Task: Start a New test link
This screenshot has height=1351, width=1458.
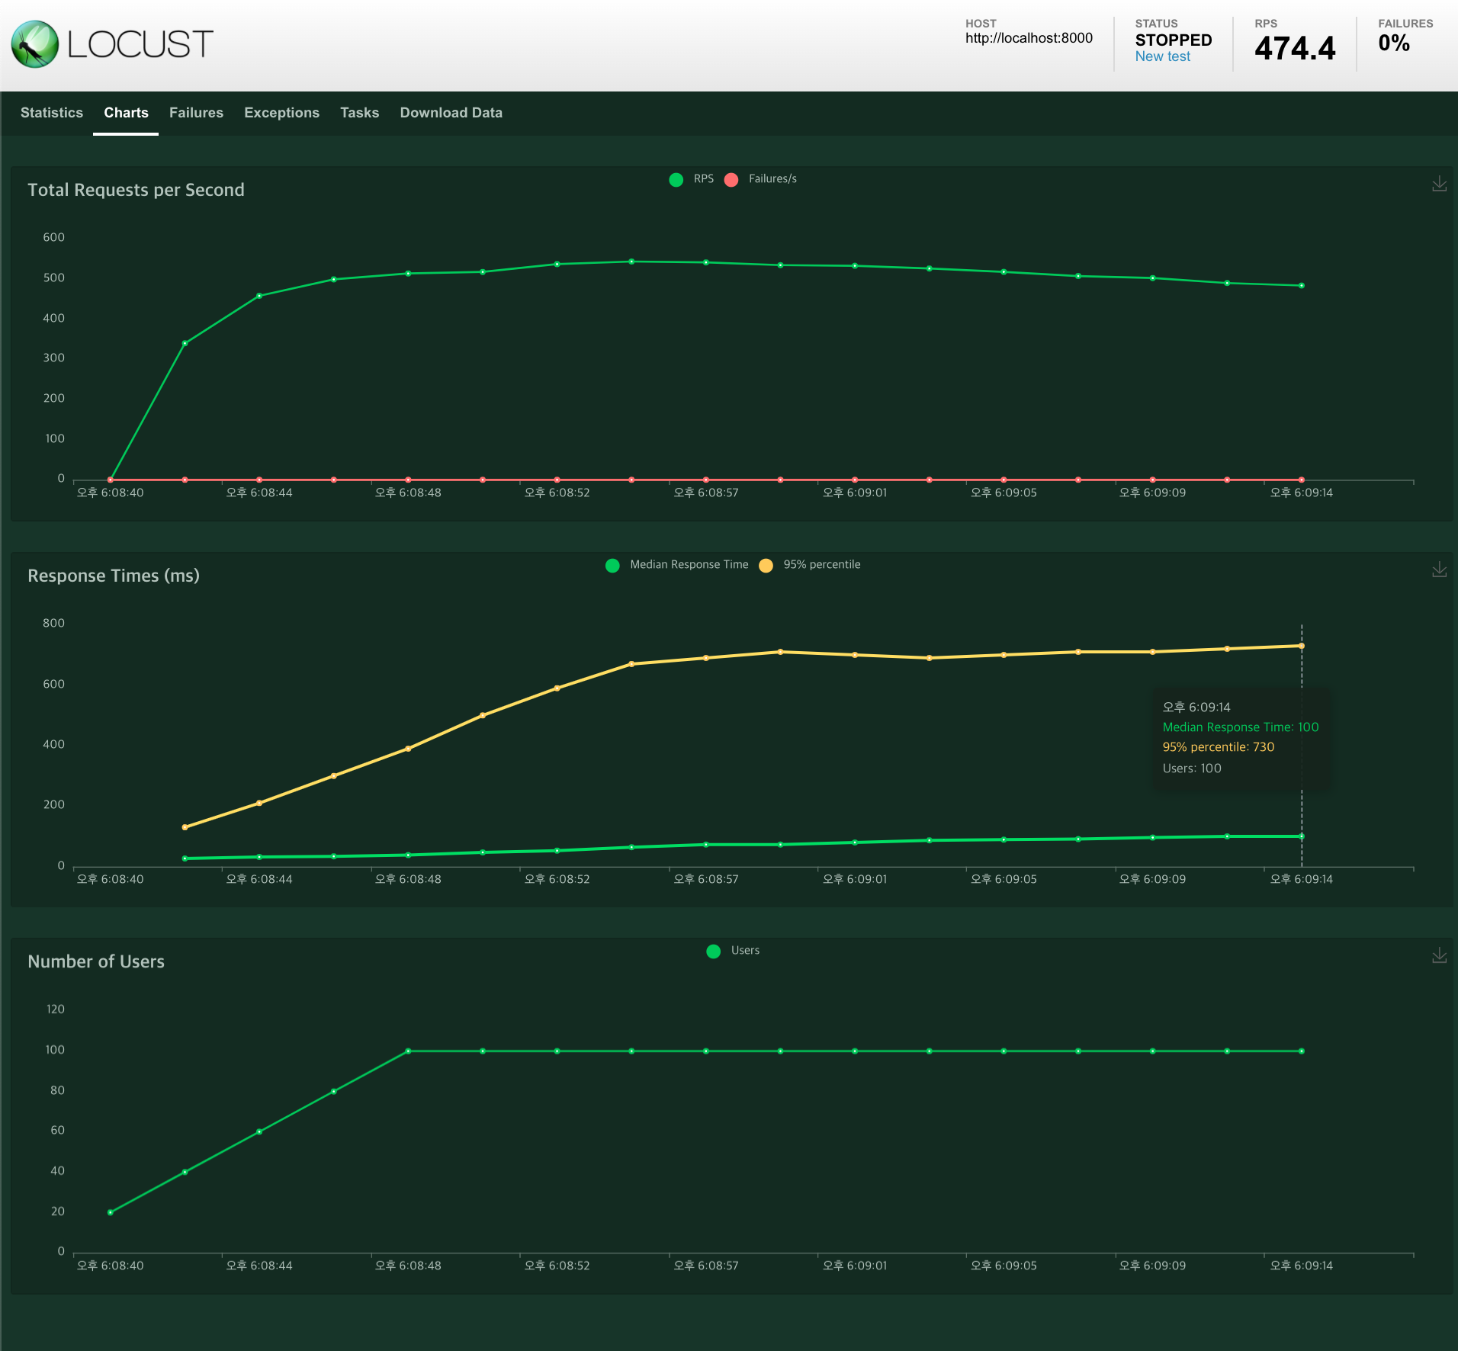Action: (x=1162, y=56)
